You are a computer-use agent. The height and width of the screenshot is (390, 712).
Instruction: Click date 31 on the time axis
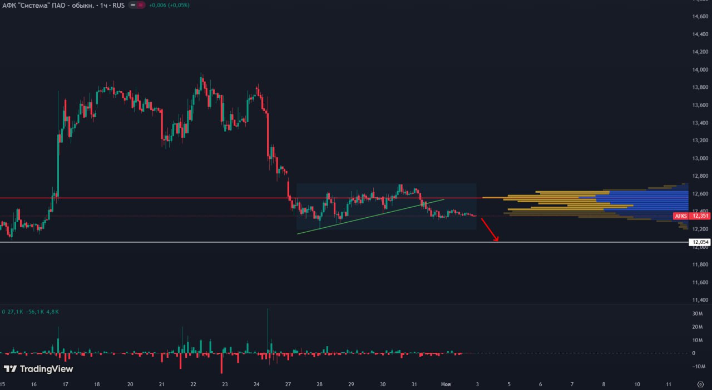(x=414, y=384)
